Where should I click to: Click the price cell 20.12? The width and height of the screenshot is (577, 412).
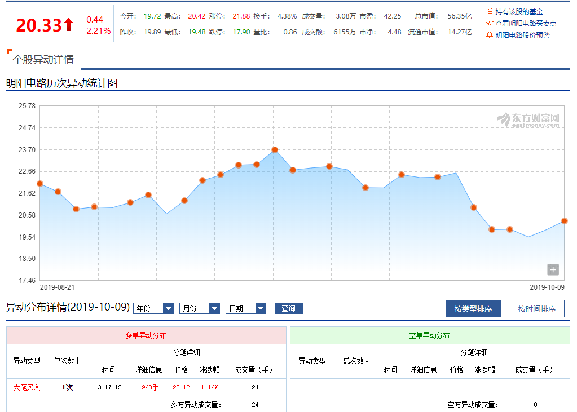click(181, 387)
